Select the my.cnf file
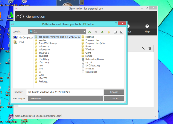 (87, 62)
